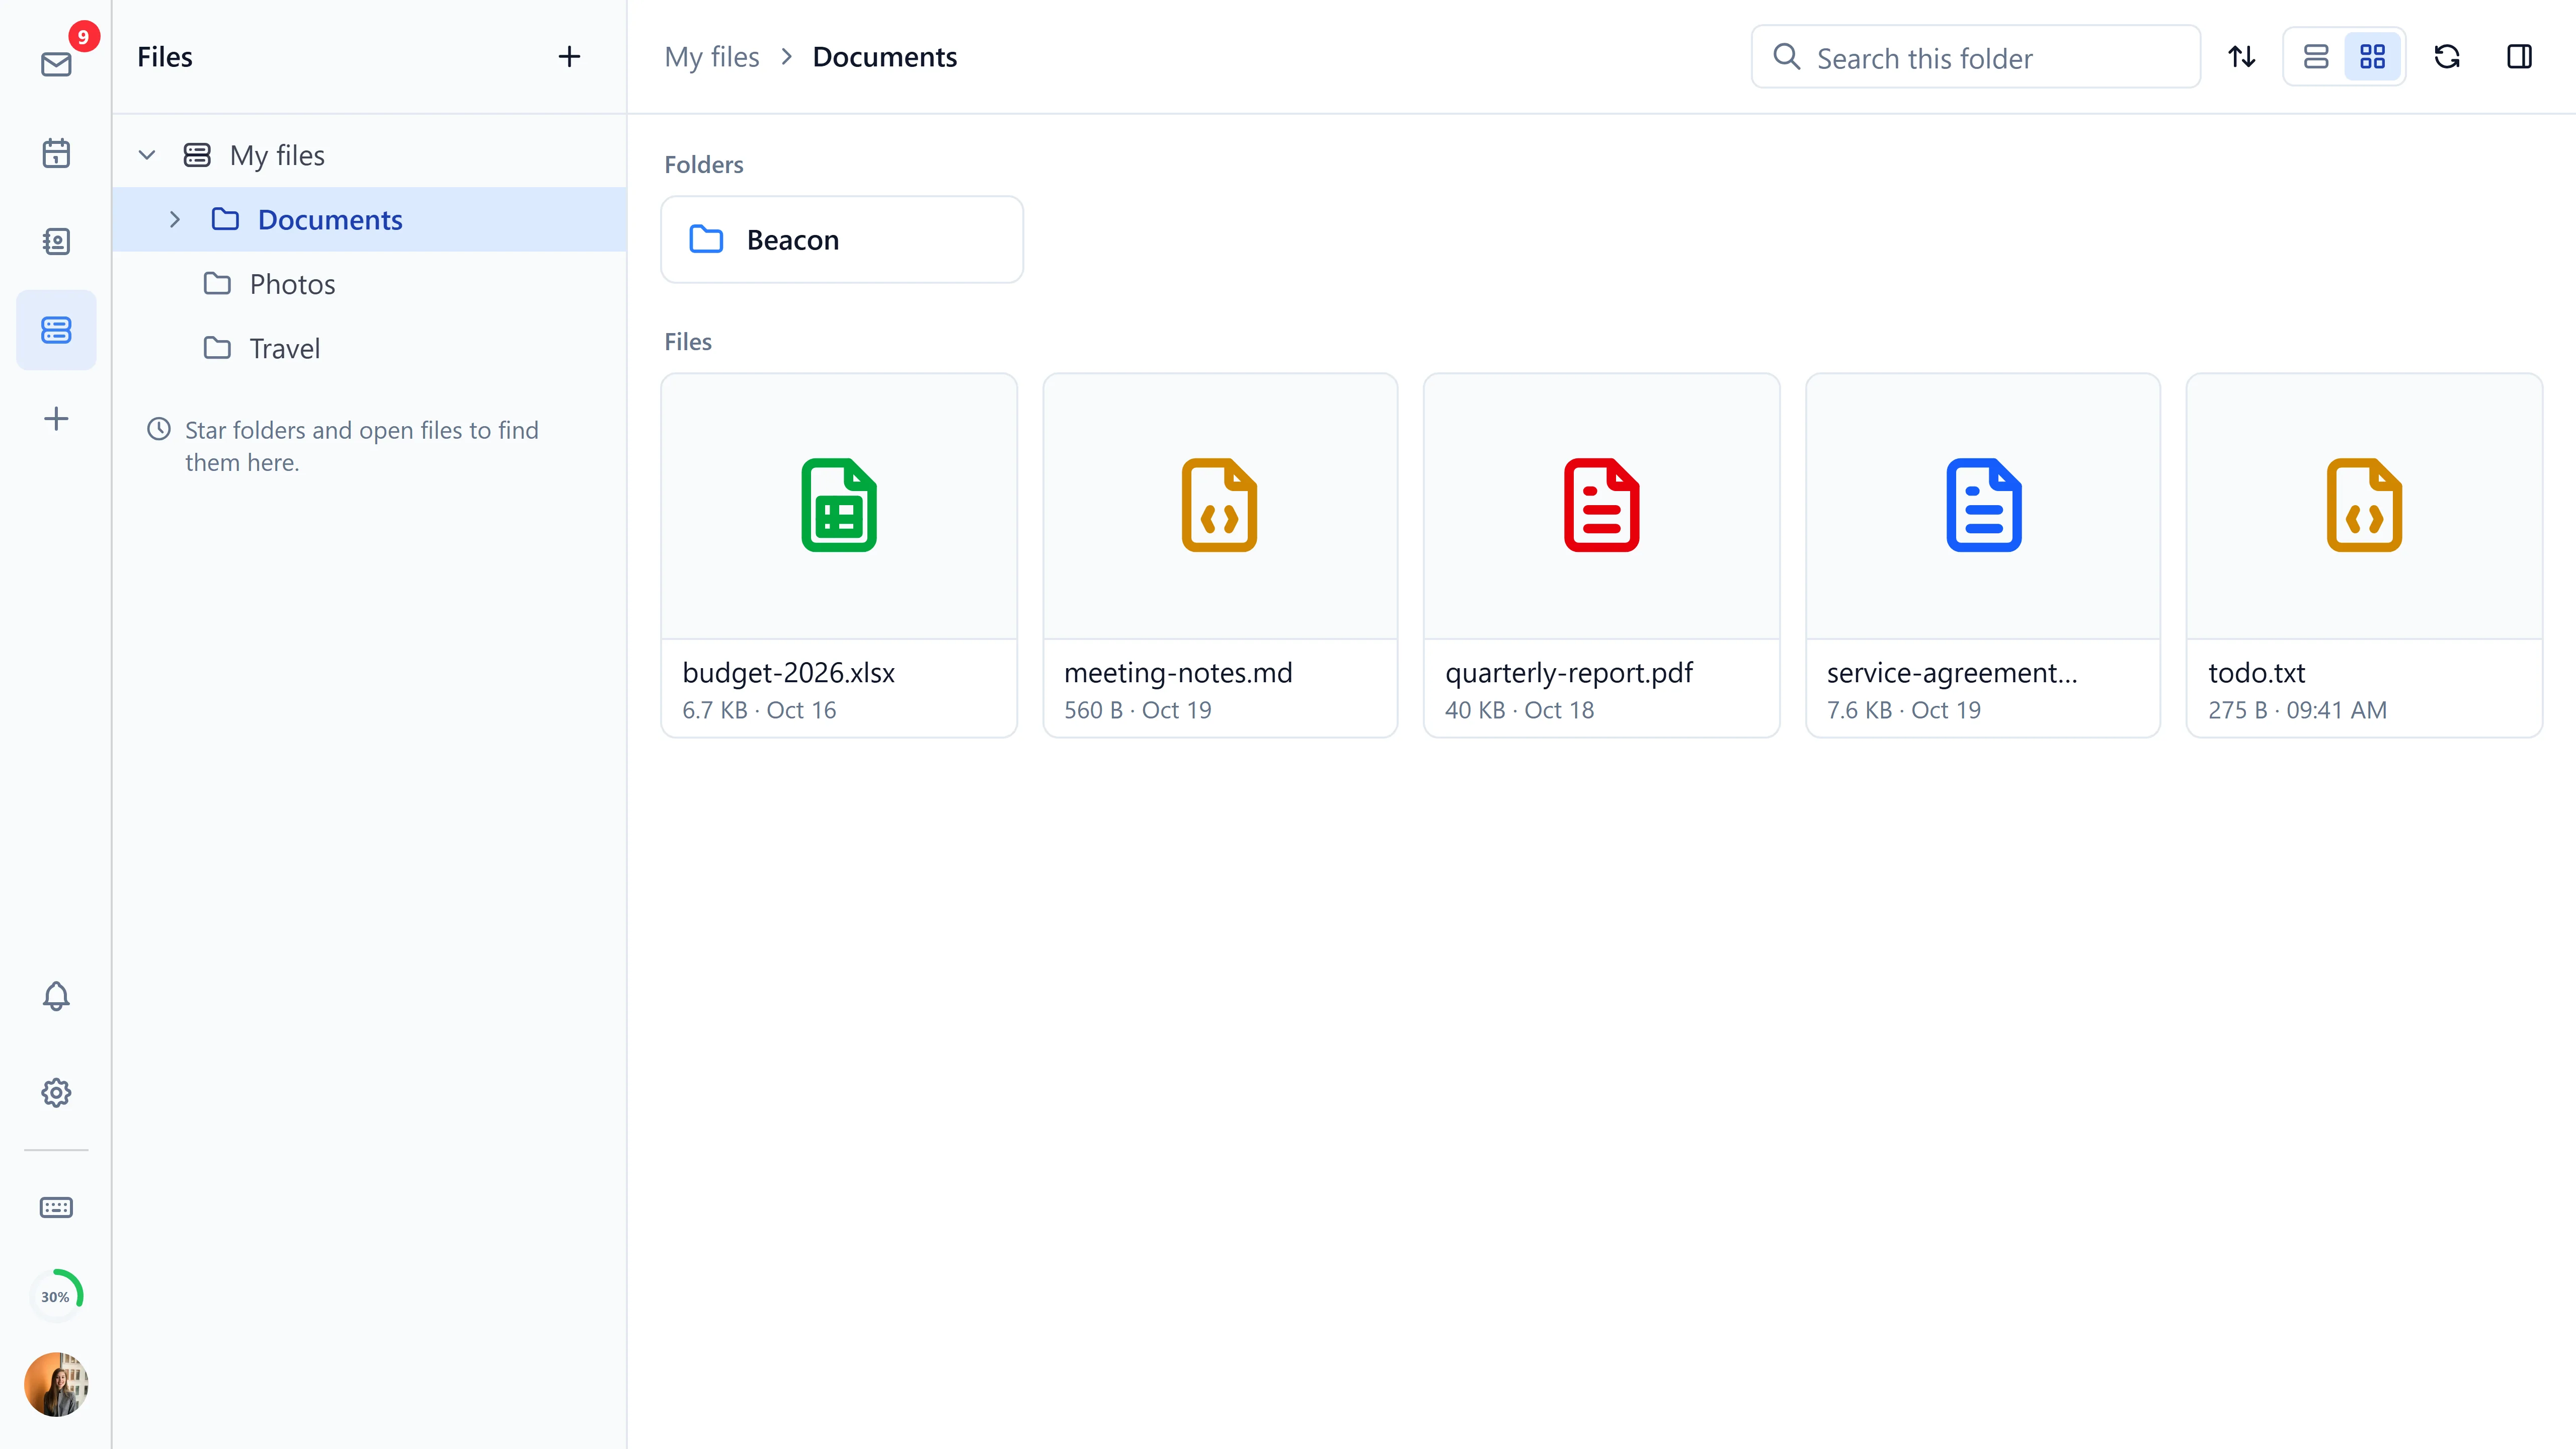Open budget-2026.xlsx spreadsheet thumbnail
Image resolution: width=2576 pixels, height=1449 pixels.
(x=839, y=506)
